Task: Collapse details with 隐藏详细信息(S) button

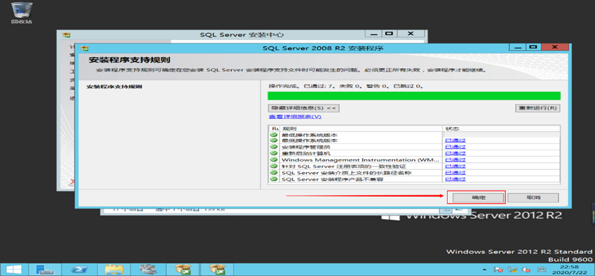Action: 303,108
